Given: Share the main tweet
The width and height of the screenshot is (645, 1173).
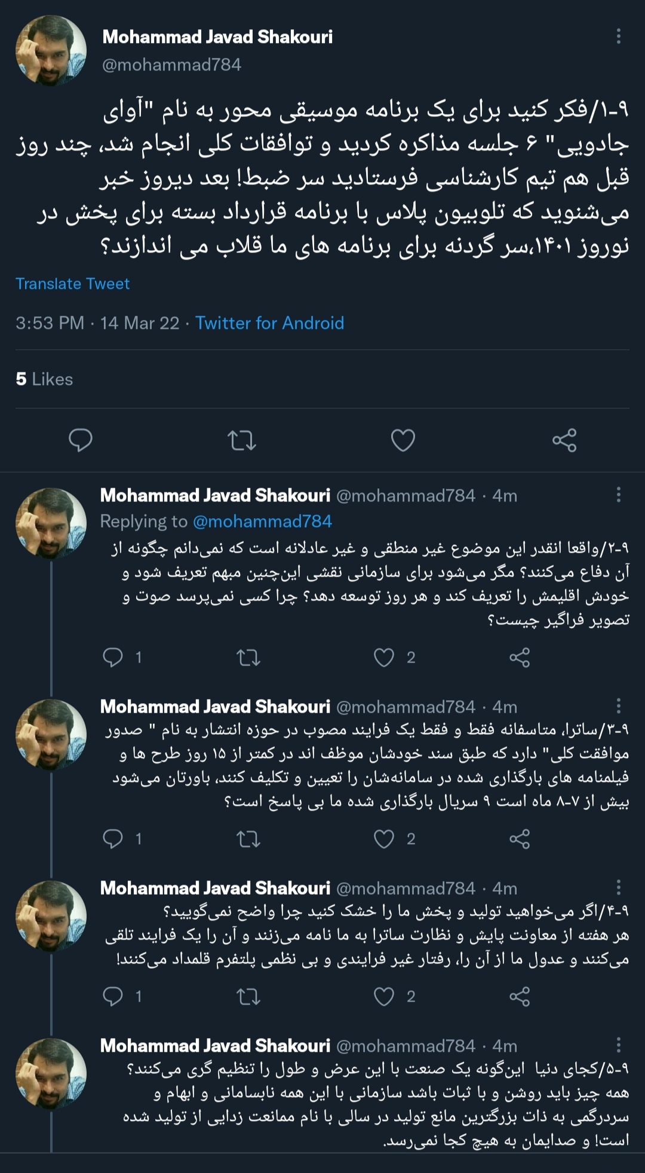Looking at the screenshot, I should (x=564, y=441).
